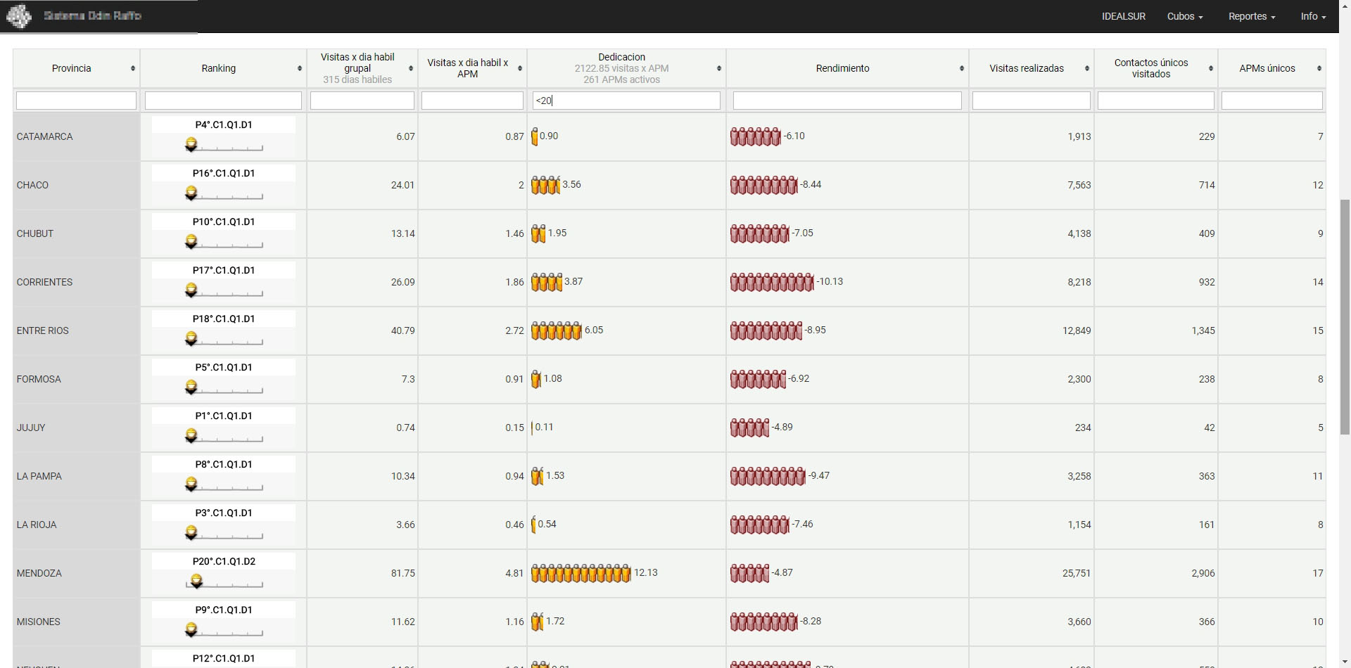This screenshot has height=668, width=1351.
Task: Click the -10.13 rendimiento value
Action: (x=830, y=281)
